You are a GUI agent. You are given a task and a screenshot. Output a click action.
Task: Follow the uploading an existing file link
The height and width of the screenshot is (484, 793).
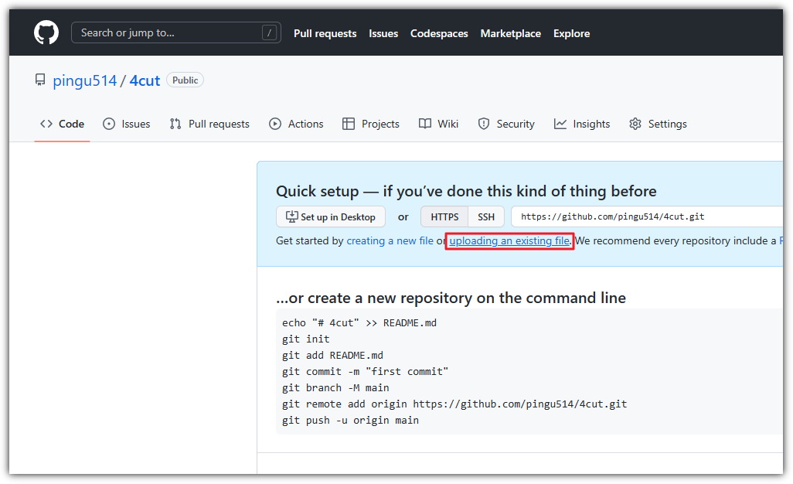point(509,240)
